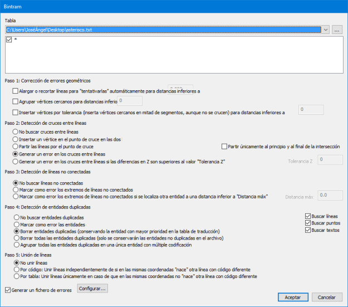Viewport: 348px width, 307px height.
Task: Open the Tabla file path dropdown
Action: click(x=326, y=30)
